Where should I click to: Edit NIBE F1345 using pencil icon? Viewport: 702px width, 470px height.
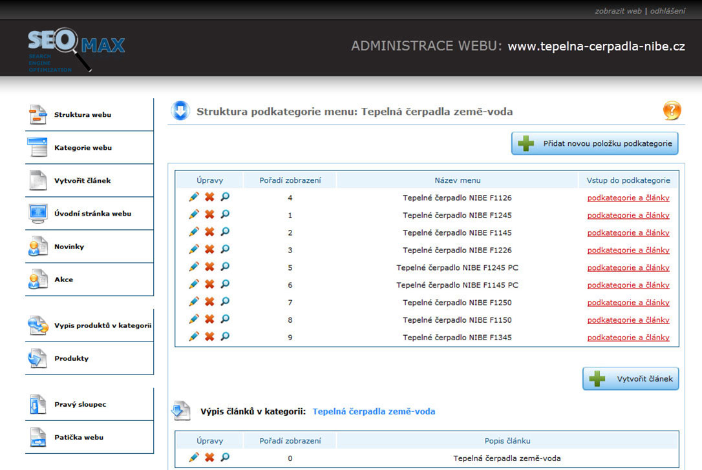pos(194,336)
